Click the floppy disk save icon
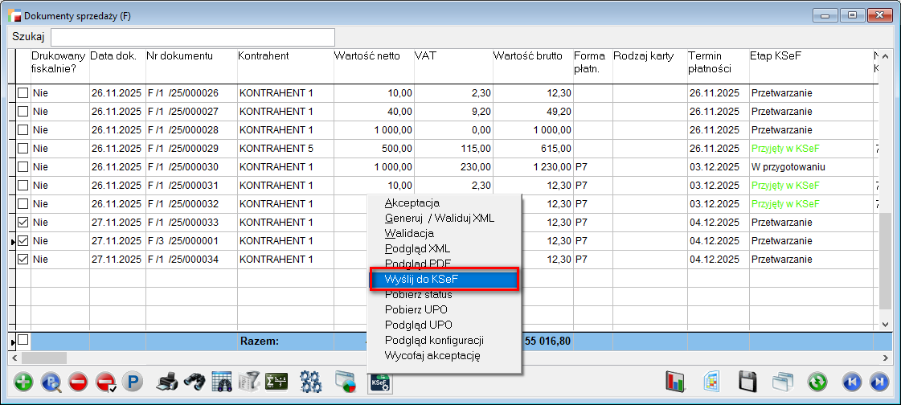Screen dimensions: 901x405 748,382
